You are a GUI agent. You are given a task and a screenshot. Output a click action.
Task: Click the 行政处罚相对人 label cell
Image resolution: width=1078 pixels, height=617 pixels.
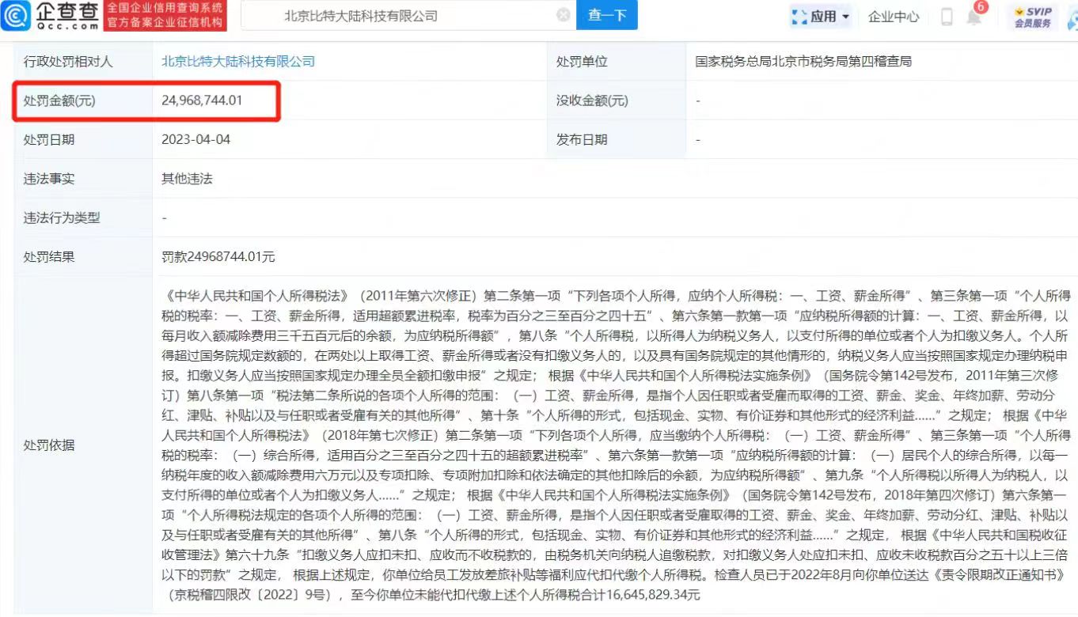83,61
